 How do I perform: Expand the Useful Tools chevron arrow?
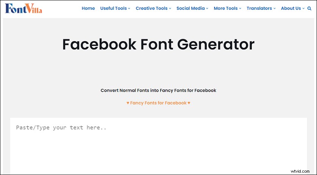coord(129,8)
